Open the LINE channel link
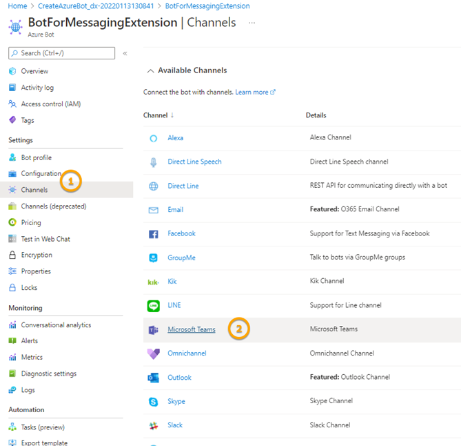 pyautogui.click(x=174, y=305)
